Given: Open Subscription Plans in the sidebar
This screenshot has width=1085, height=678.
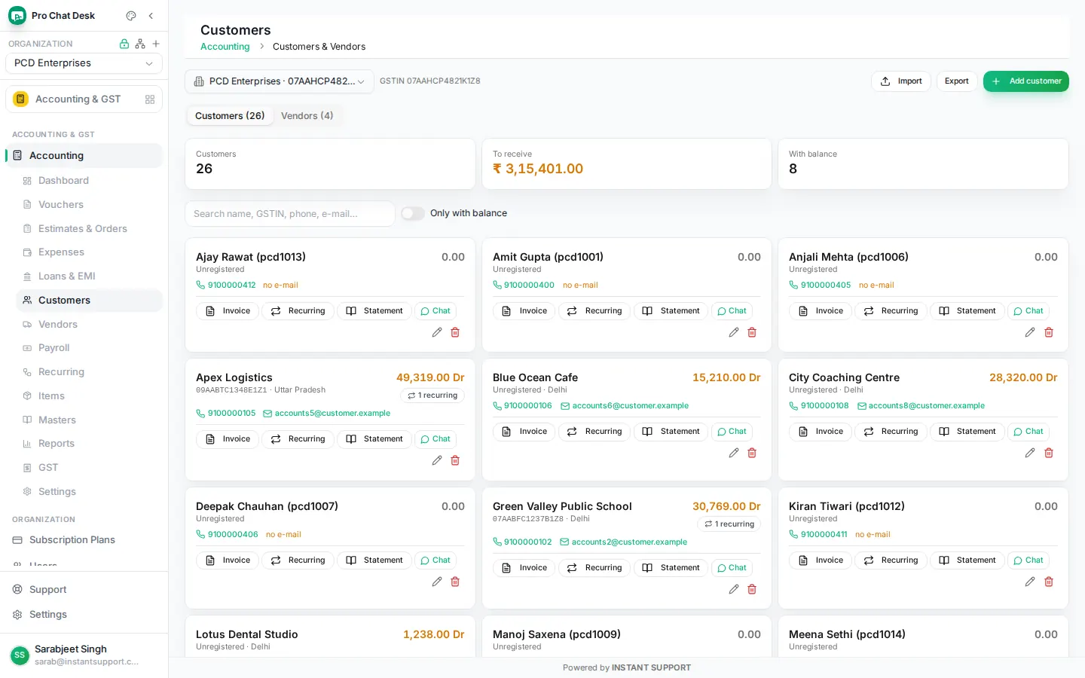Looking at the screenshot, I should tap(84, 540).
